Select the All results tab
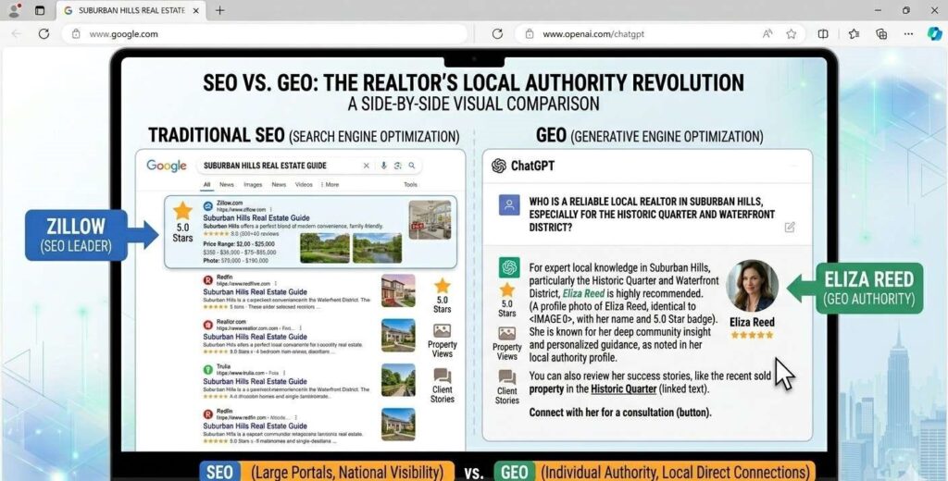Viewport: 948px width, 481px height. 206,184
